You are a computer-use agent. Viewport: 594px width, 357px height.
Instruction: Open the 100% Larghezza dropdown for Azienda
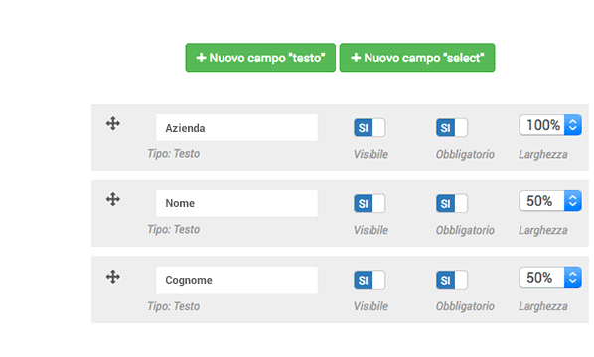click(x=550, y=125)
